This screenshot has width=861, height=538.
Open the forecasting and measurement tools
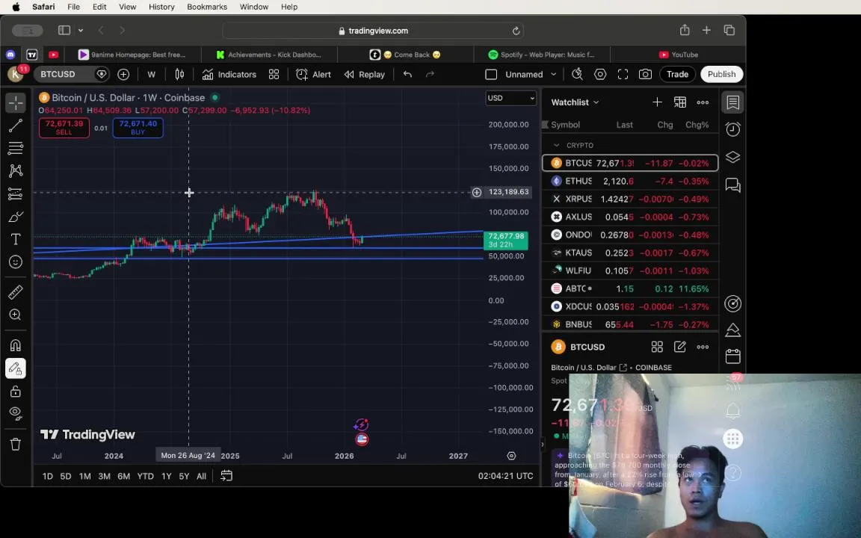click(x=16, y=194)
